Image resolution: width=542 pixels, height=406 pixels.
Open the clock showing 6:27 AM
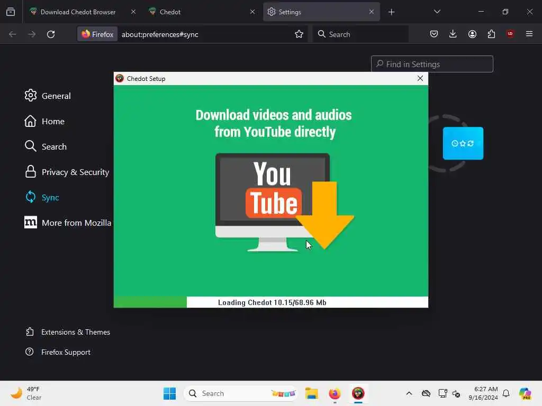(x=483, y=393)
